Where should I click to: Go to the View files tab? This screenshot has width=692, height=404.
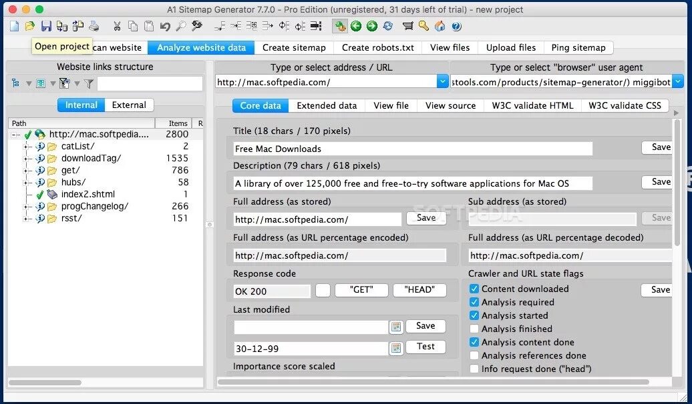pos(450,47)
